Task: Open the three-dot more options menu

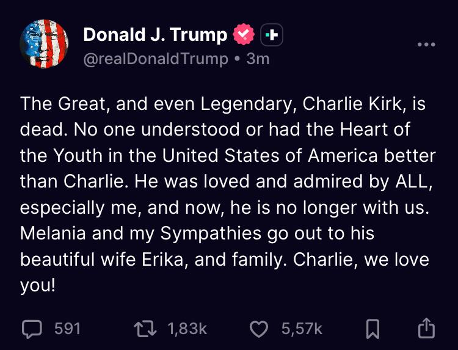Action: pyautogui.click(x=426, y=45)
